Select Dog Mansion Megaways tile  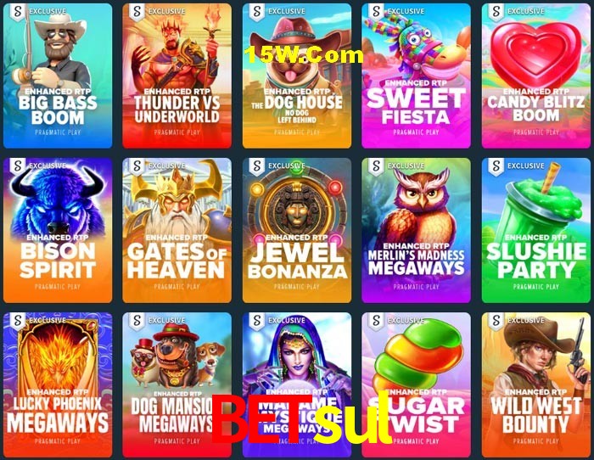[177, 385]
